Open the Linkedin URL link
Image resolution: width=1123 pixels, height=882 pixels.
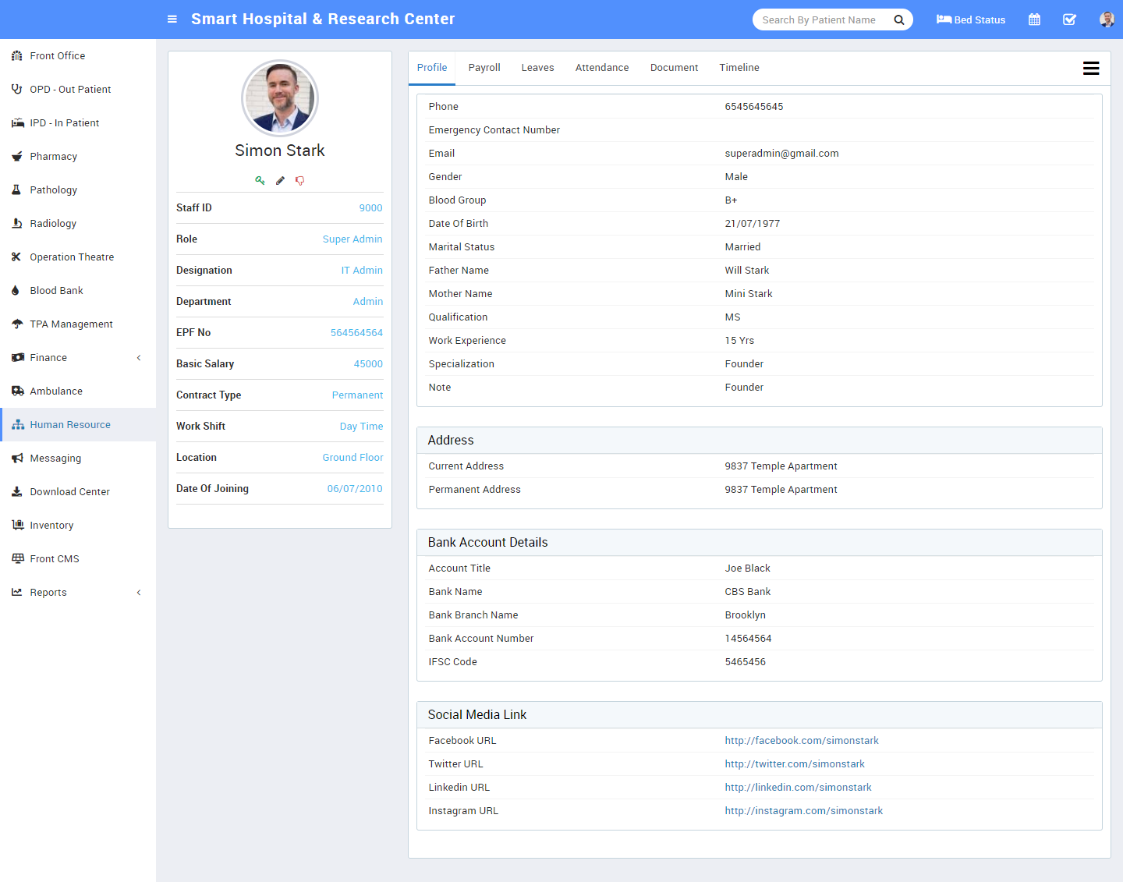point(798,788)
